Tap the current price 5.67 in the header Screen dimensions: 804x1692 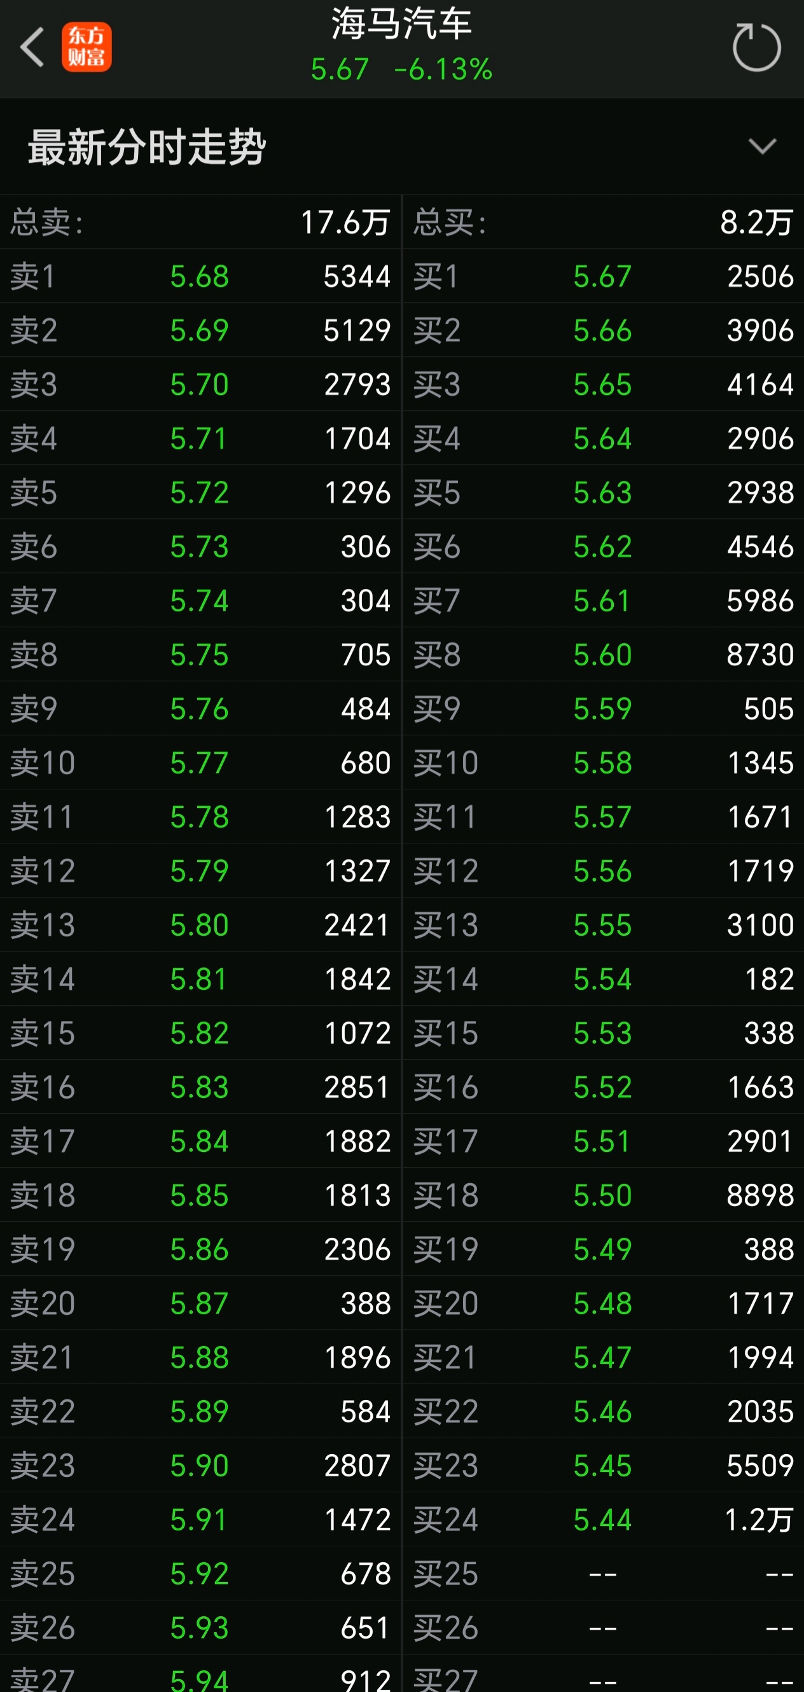[340, 69]
